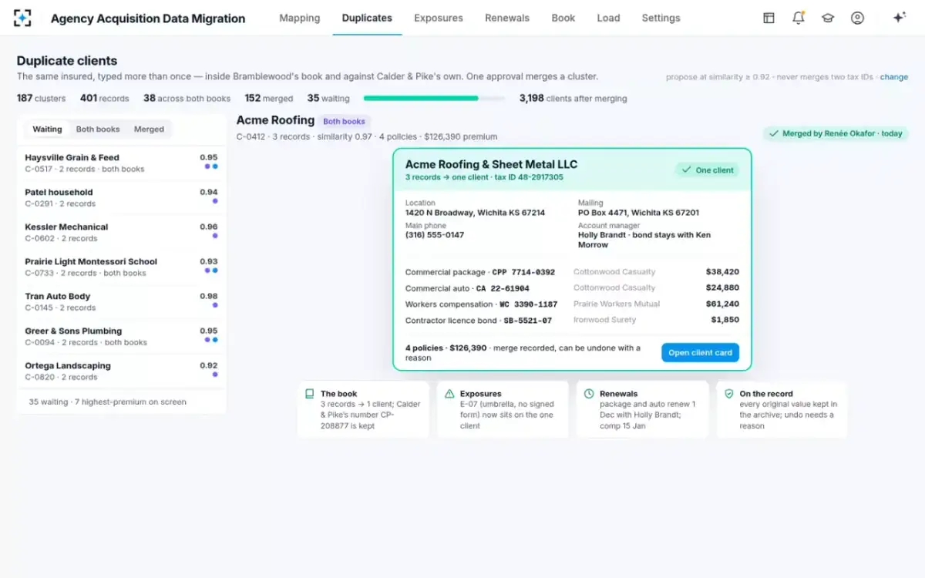Viewport: 925px width, 578px height.
Task: Click the 401 records stat
Action: coord(104,99)
